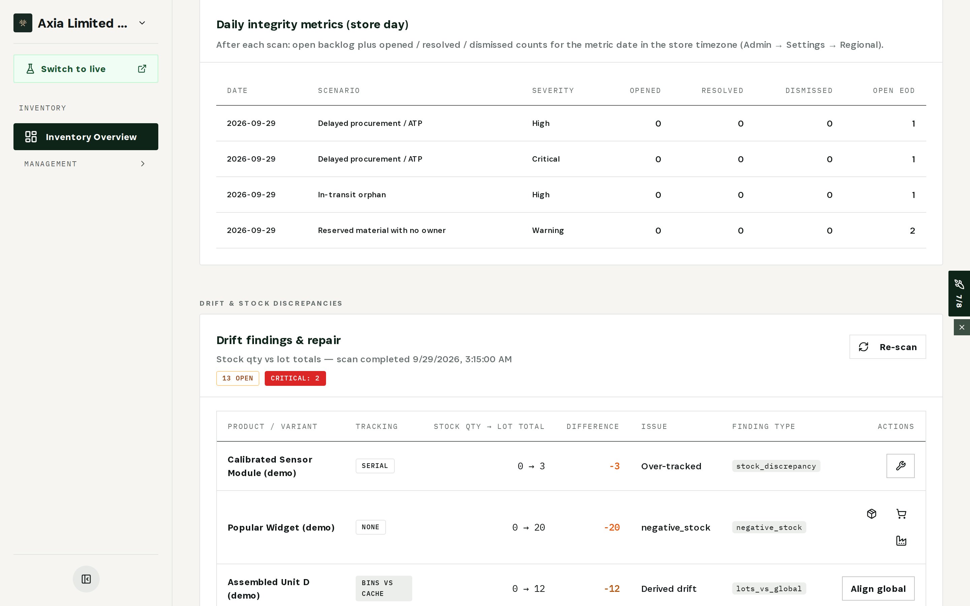Click the lots_vs_global finding type tag
Screen dimensions: 970x606
click(x=769, y=589)
